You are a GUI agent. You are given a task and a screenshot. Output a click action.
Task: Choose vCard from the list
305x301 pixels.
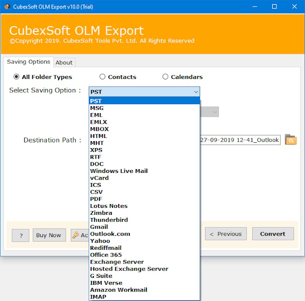click(x=144, y=178)
